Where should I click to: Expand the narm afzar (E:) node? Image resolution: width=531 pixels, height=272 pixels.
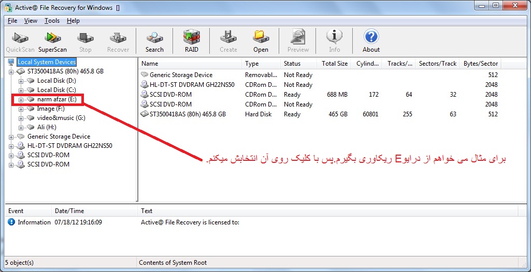click(21, 100)
